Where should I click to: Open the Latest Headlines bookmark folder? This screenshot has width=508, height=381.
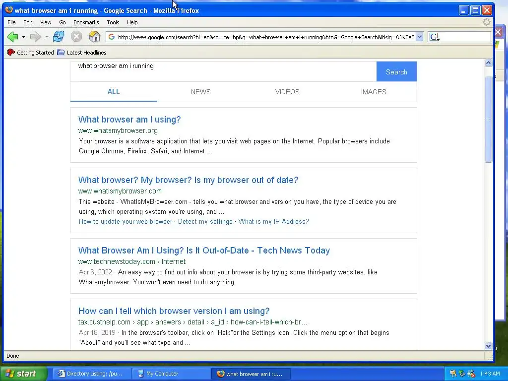point(82,53)
